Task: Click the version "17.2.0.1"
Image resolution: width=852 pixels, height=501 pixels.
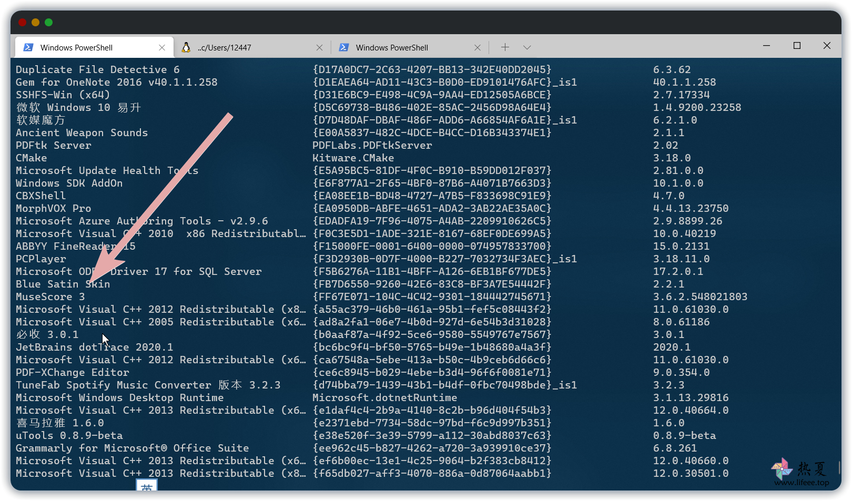Action: click(x=678, y=271)
